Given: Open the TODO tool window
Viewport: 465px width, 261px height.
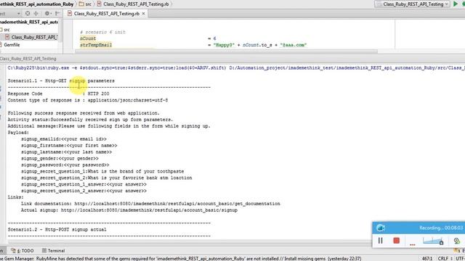Looking at the screenshot, I should pos(23,251).
